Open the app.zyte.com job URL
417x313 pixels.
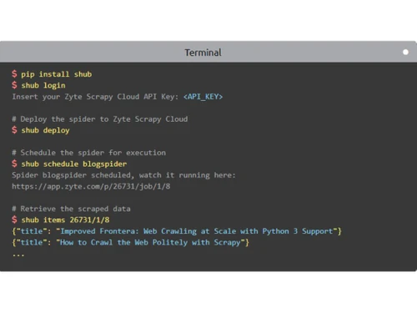[x=91, y=186]
